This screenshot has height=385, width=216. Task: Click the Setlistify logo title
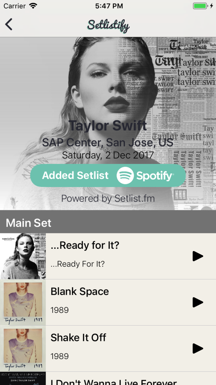(x=108, y=25)
